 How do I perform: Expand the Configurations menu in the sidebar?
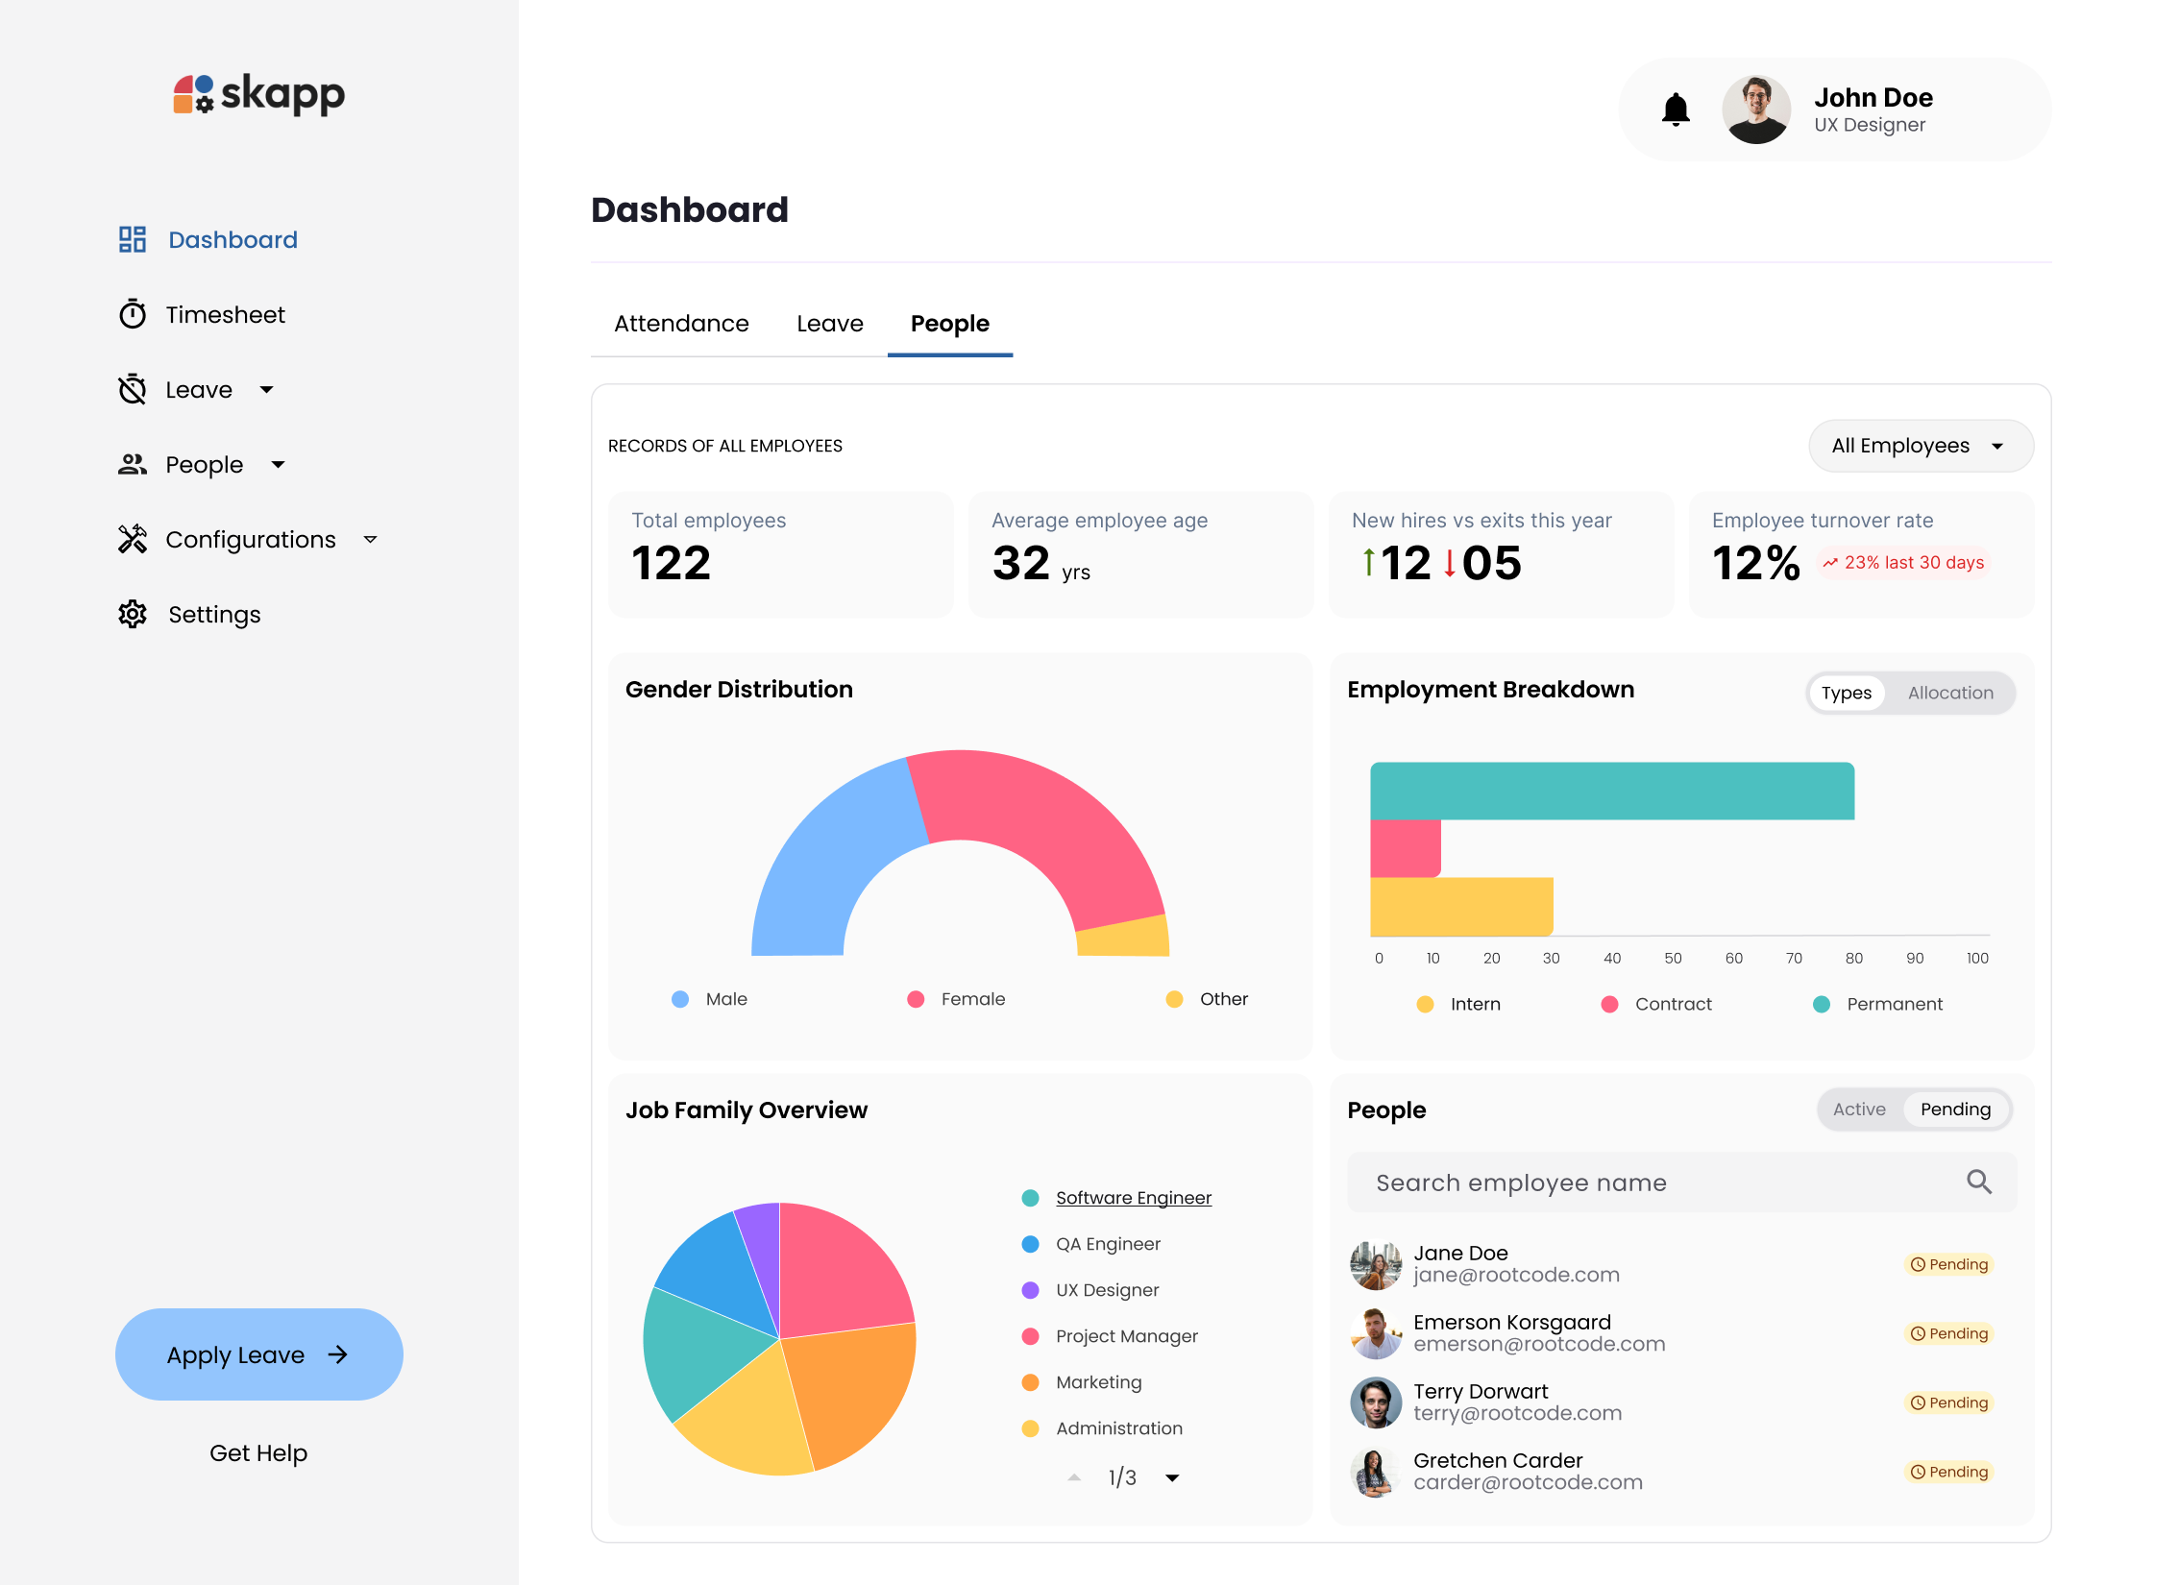[x=371, y=540]
